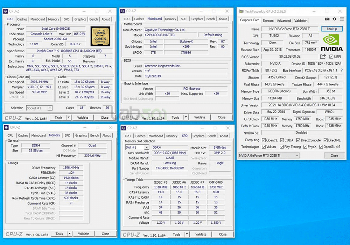The height and width of the screenshot is (245, 350).
Task: Click the TechPowerUp GPU-Z title bar icon
Action: (241, 12)
